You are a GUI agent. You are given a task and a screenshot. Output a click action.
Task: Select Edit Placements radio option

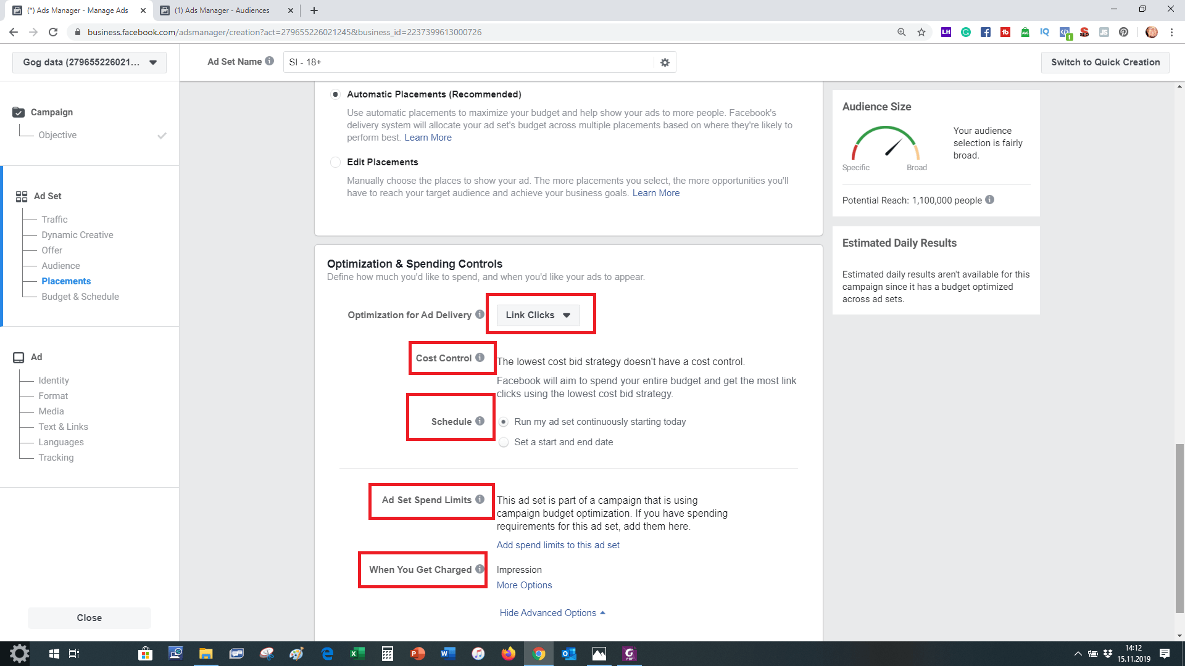coord(335,162)
